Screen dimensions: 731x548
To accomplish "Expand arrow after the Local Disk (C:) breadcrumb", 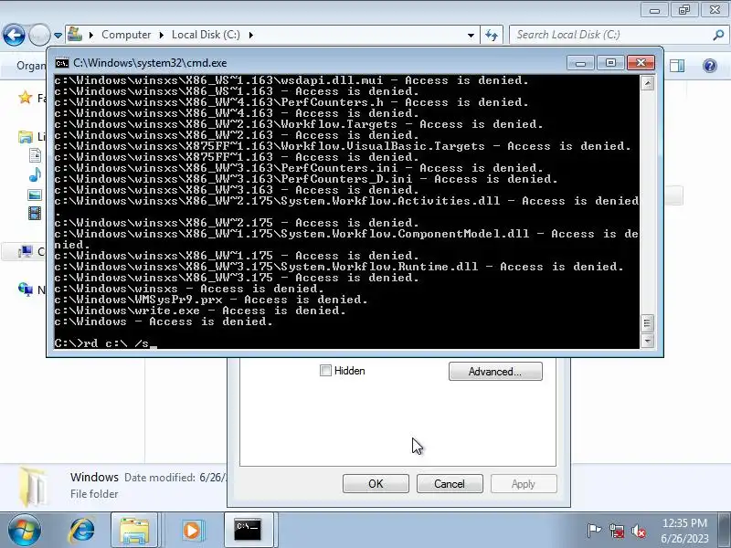I will click(250, 35).
